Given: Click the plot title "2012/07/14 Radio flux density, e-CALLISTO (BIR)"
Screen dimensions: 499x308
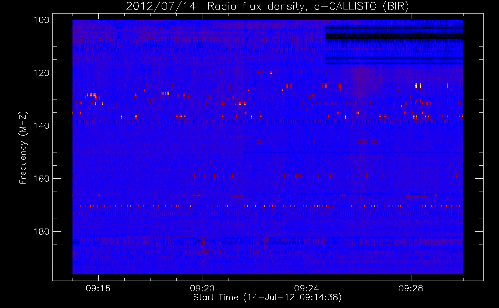Looking at the screenshot, I should (x=267, y=6).
